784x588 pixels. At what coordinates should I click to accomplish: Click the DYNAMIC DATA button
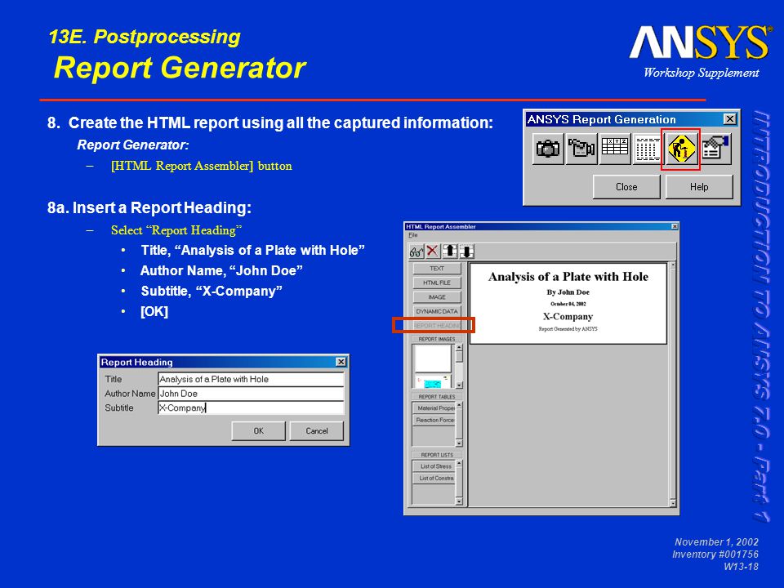click(x=437, y=311)
